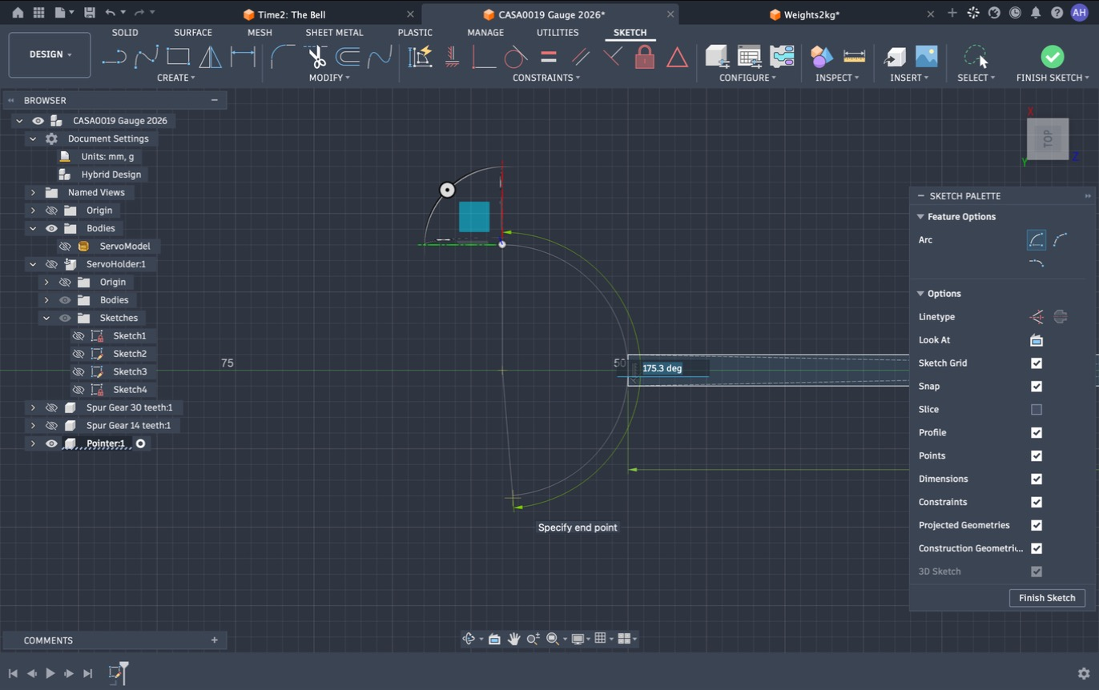Image resolution: width=1099 pixels, height=690 pixels.
Task: Expand the Pointer:1 component
Action: [x=33, y=443]
